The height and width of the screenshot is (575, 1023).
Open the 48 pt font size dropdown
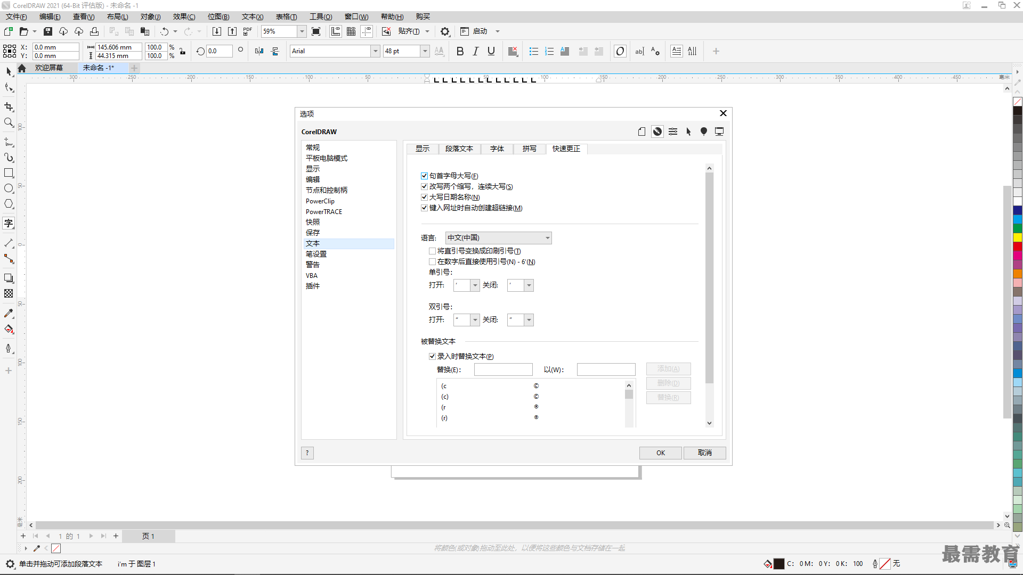tap(425, 51)
